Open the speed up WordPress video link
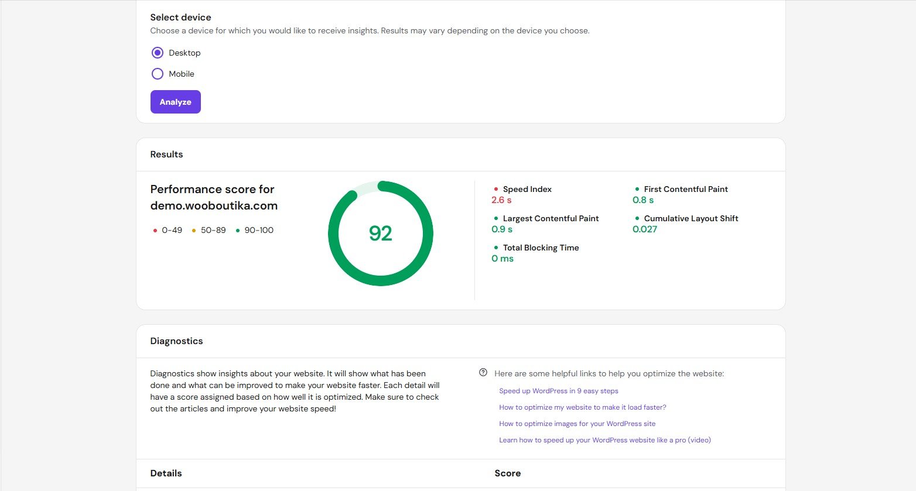This screenshot has height=491, width=916. (604, 440)
